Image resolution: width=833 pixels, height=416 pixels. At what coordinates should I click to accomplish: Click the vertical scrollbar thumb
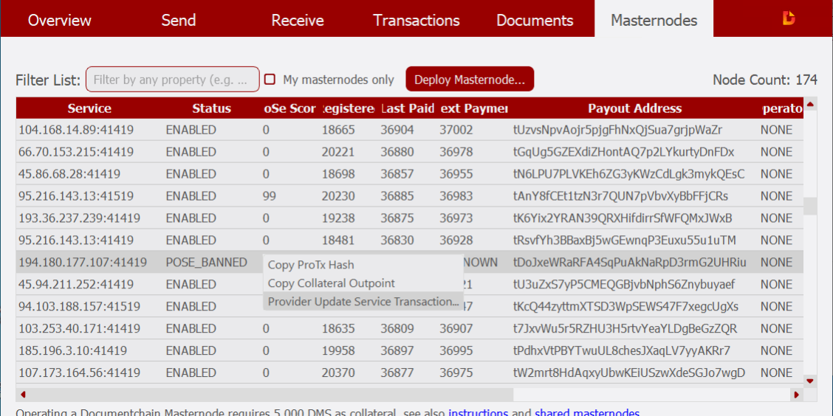(810, 206)
